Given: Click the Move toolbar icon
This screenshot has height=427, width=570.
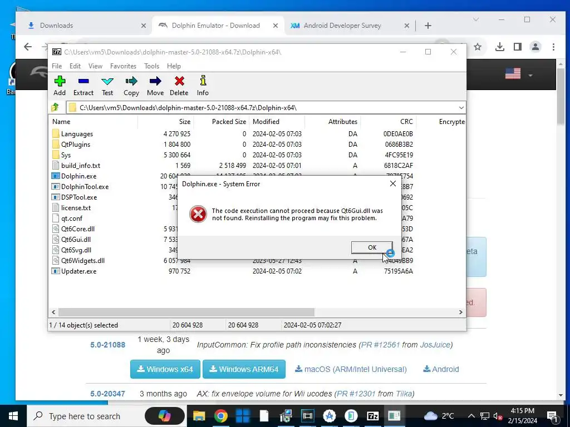Looking at the screenshot, I should pyautogui.click(x=155, y=86).
